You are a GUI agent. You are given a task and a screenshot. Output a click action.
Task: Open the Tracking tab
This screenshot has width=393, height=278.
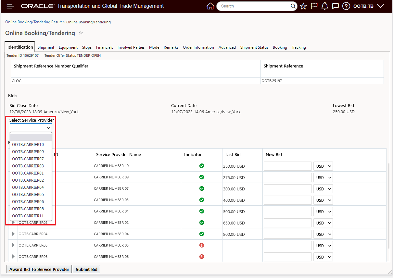[x=299, y=47]
